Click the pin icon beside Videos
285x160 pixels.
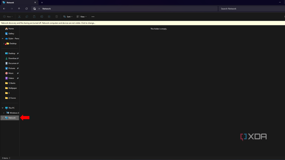(x=18, y=78)
